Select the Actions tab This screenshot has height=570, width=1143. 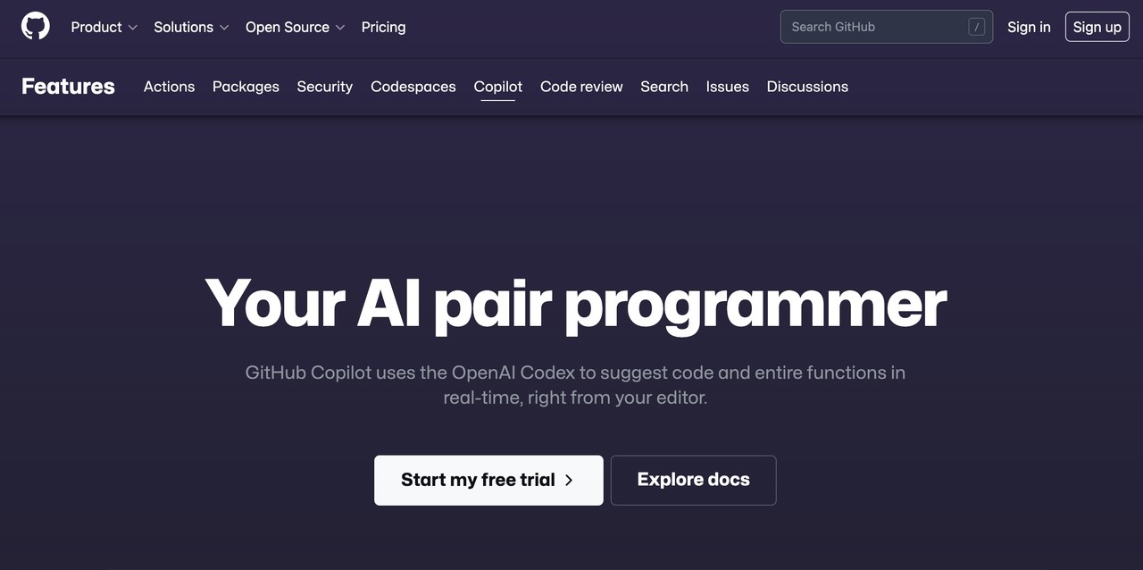[169, 87]
